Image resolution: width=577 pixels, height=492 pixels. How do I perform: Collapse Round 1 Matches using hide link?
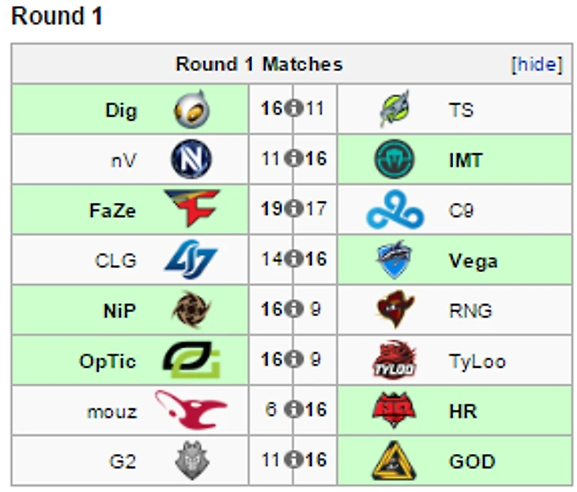[x=537, y=65]
